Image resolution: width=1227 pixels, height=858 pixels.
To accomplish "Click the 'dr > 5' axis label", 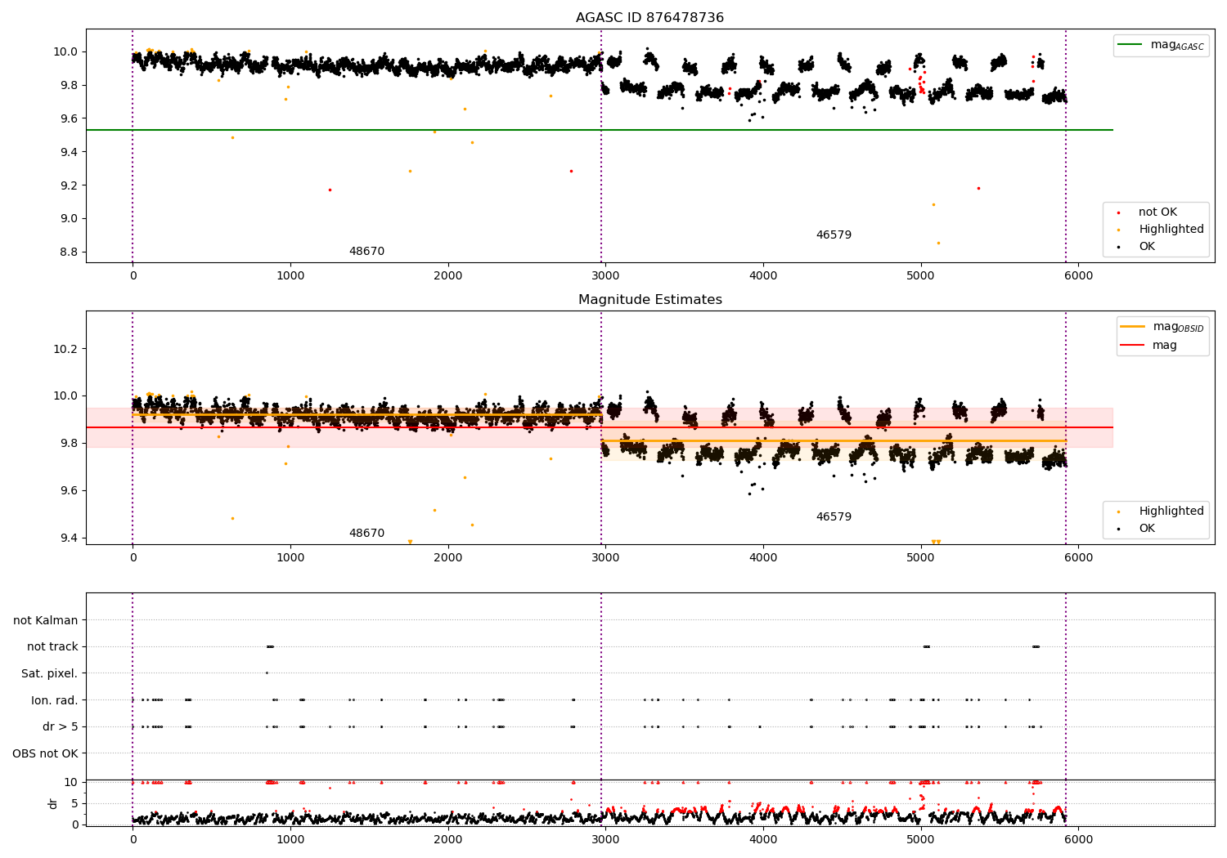I will coord(61,727).
